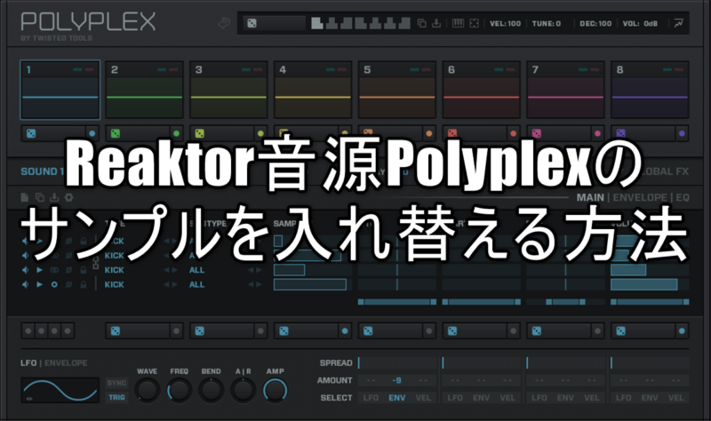Click the settings gear icon below Sound 1
This screenshot has width=711, height=421.
69,196
